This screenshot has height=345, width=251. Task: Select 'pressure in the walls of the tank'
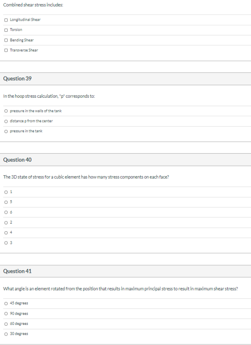[x=6, y=111]
